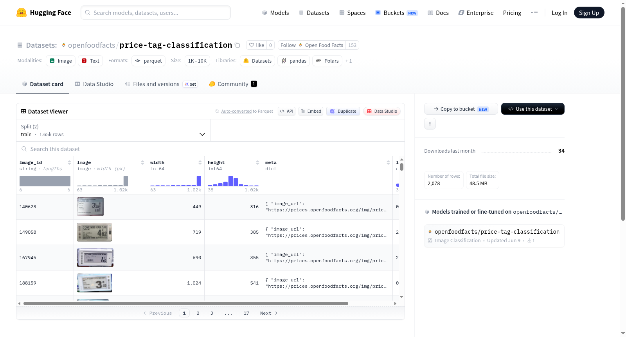Open the image thumbnail for row 167945
Viewport: 626px width, 337px height.
coord(95,258)
